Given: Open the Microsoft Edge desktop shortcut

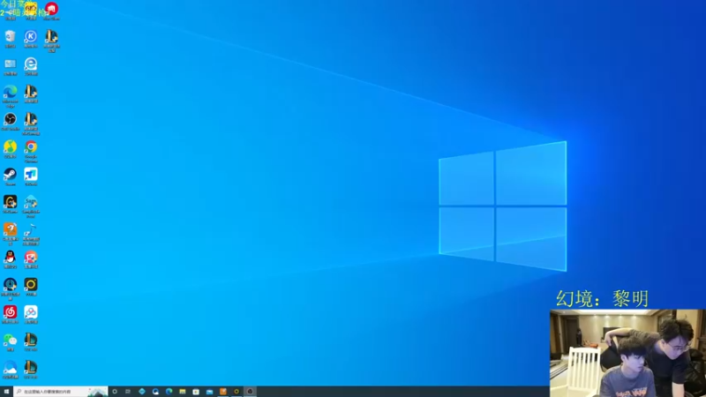Looking at the screenshot, I should pyautogui.click(x=10, y=96).
